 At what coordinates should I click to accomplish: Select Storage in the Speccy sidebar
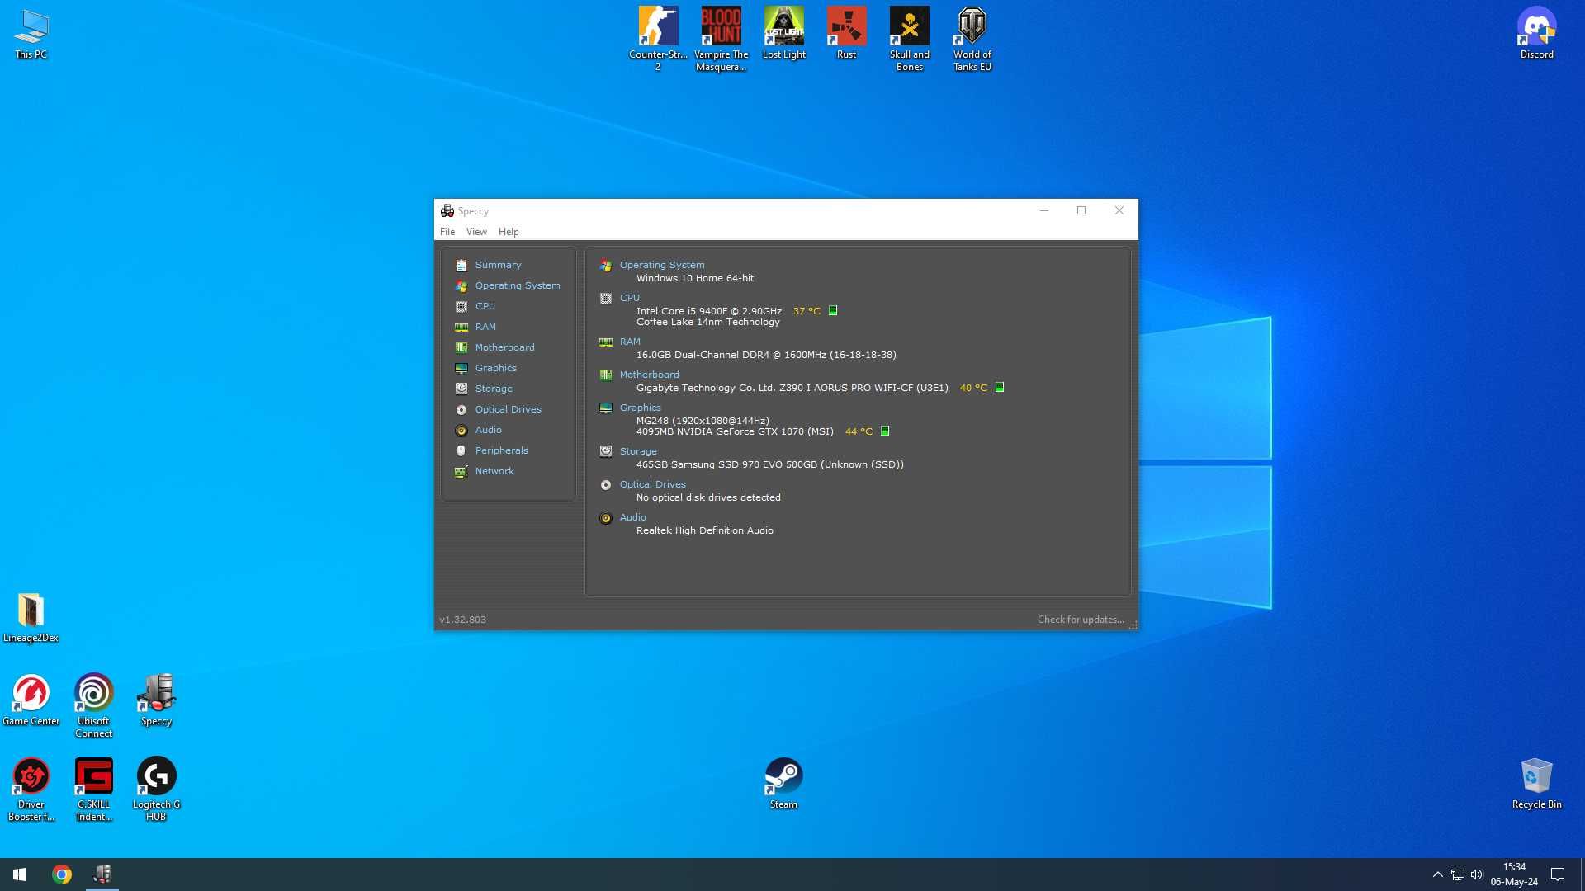point(494,389)
